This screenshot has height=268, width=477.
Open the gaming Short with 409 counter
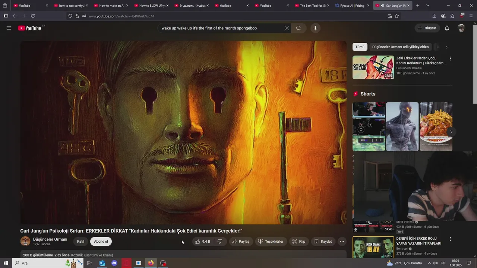tap(369, 127)
